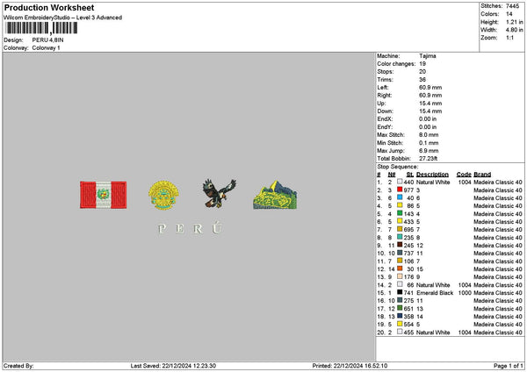Click the blue swatch in stop row 3

[400, 197]
